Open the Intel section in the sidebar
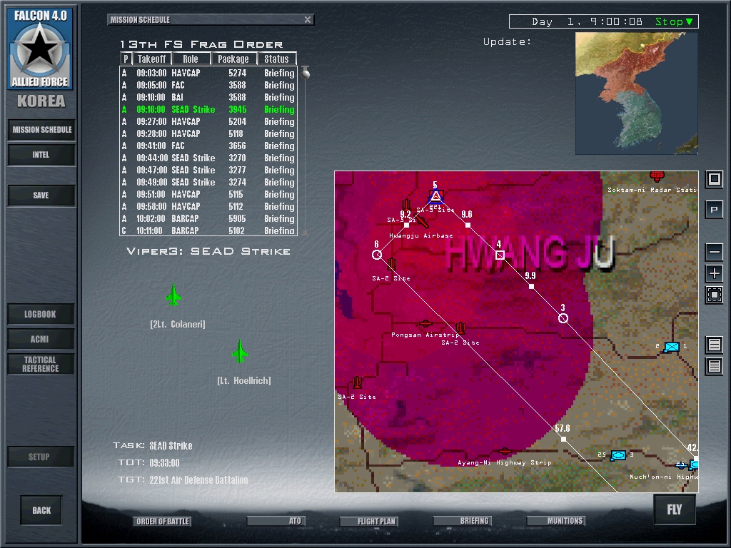731x548 pixels. coord(41,155)
